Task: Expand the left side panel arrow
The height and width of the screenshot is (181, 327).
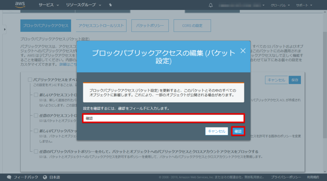Action: pos(4,29)
